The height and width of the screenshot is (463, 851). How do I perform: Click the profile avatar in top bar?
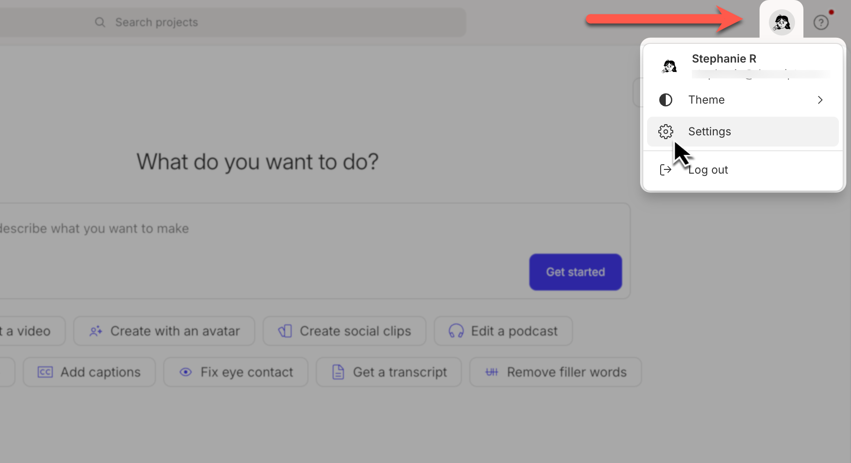(781, 22)
